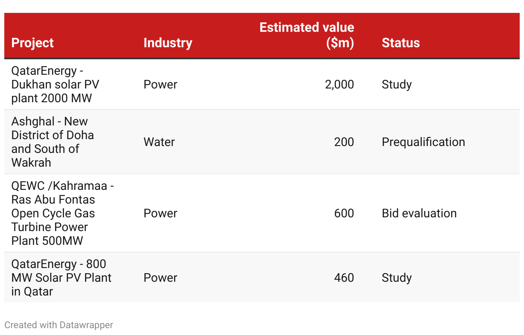Click Power industry in the Ras Abu Fontas row
This screenshot has height=335, width=524.
click(x=161, y=213)
